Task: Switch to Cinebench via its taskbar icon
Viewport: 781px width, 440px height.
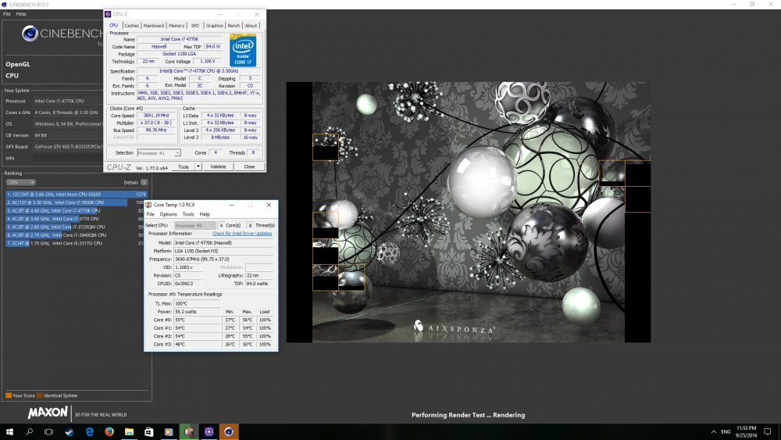Action: pyautogui.click(x=228, y=431)
